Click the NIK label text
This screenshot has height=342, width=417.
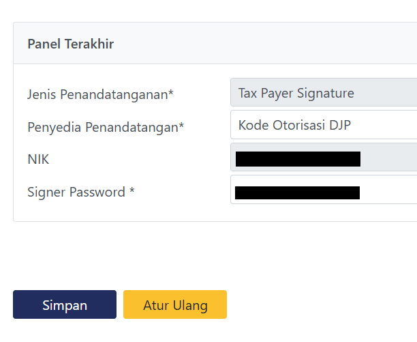[38, 160]
